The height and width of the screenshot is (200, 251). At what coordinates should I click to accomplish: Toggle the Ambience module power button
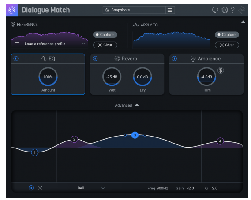(x=174, y=59)
